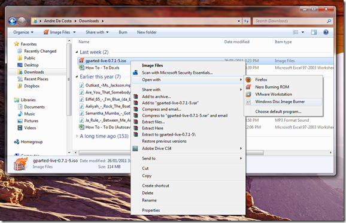This screenshot has width=346, height=223.
Task: Click Videos library icon
Action: pyautogui.click(x=20, y=128)
